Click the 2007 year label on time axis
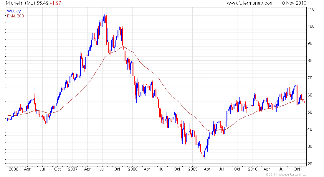 (73, 169)
